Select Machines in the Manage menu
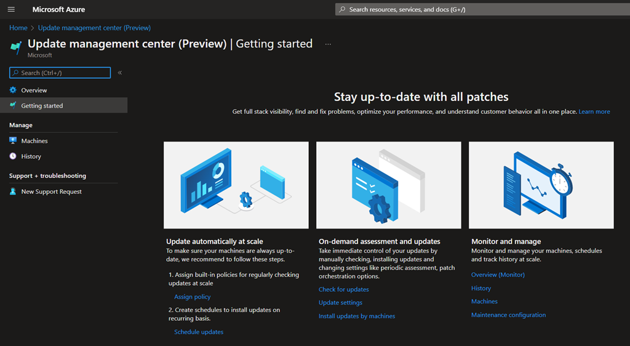 tap(34, 141)
